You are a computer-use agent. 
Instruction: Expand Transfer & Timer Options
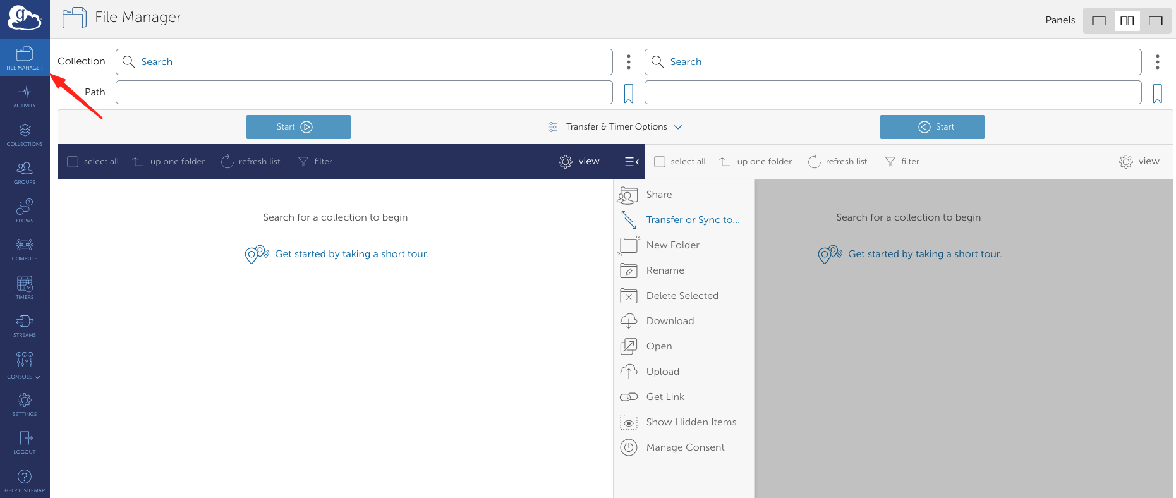pyautogui.click(x=615, y=127)
